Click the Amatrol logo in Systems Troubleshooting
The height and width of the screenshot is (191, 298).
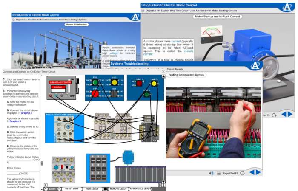click(x=255, y=66)
